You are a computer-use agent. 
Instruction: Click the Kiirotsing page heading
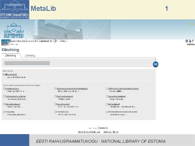point(11,50)
